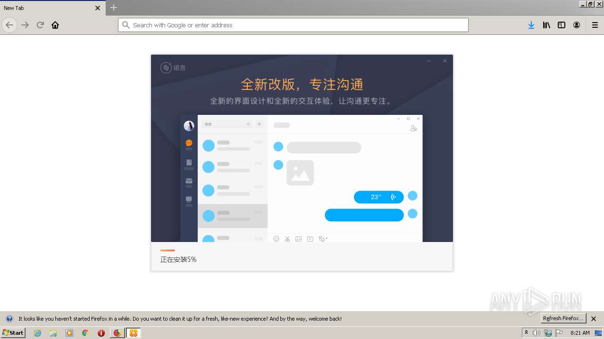
Task: Minimize the Firefox browser window
Action: tap(583, 4)
